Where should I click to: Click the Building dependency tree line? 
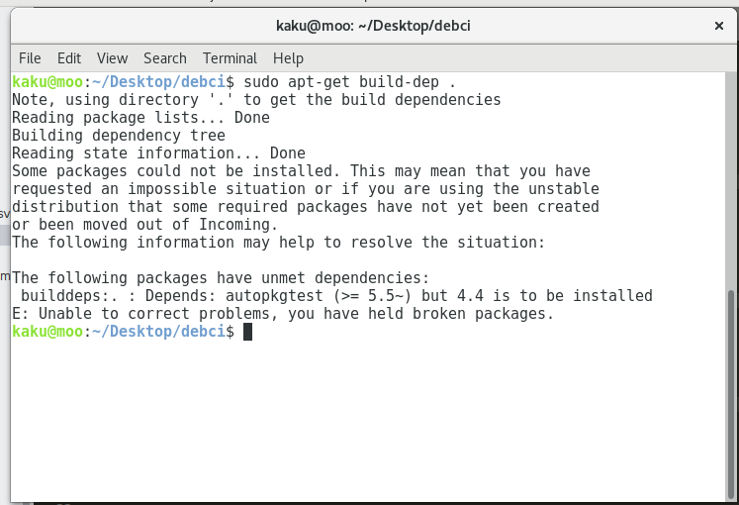click(x=119, y=136)
